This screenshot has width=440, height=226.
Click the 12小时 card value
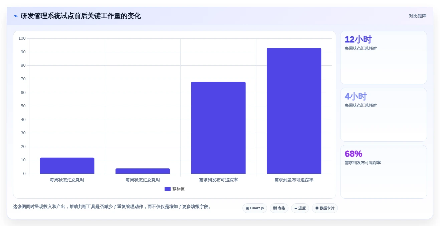pos(358,40)
